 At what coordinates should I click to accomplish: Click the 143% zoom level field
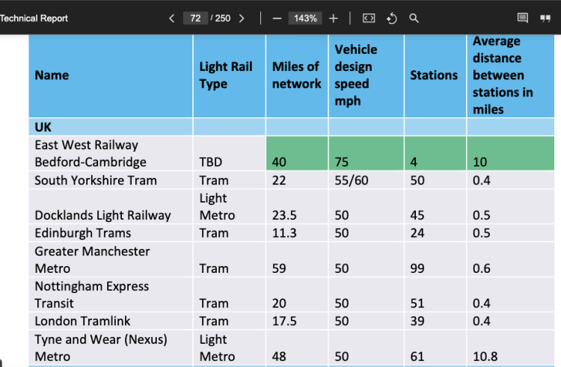[305, 18]
